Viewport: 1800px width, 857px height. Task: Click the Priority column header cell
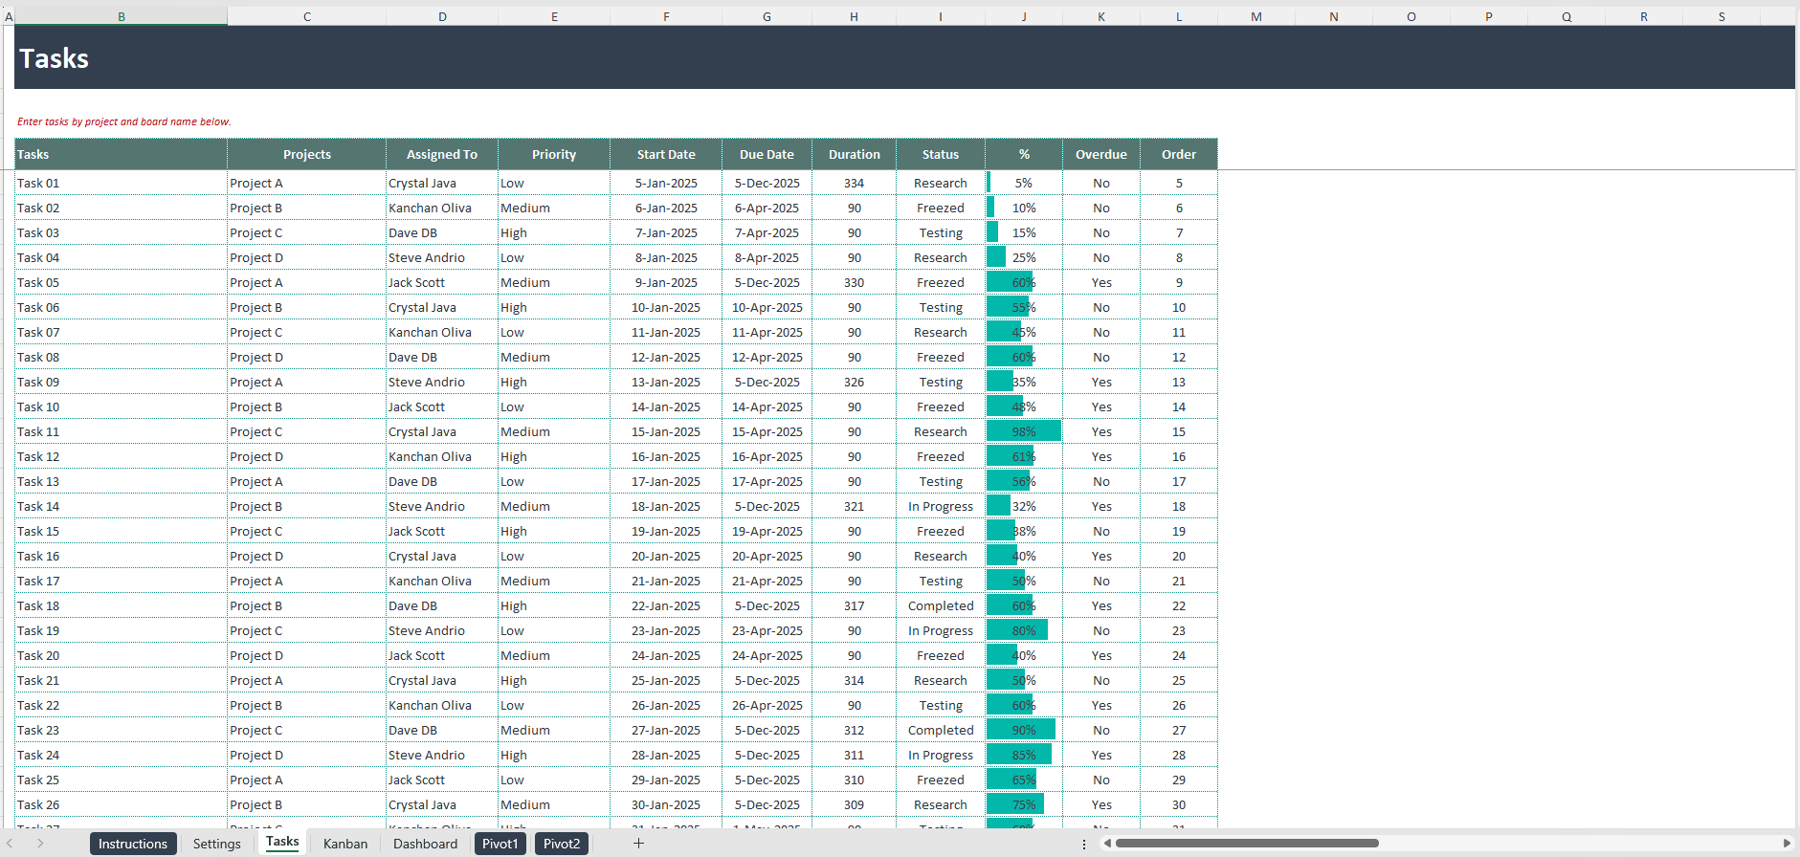(554, 154)
